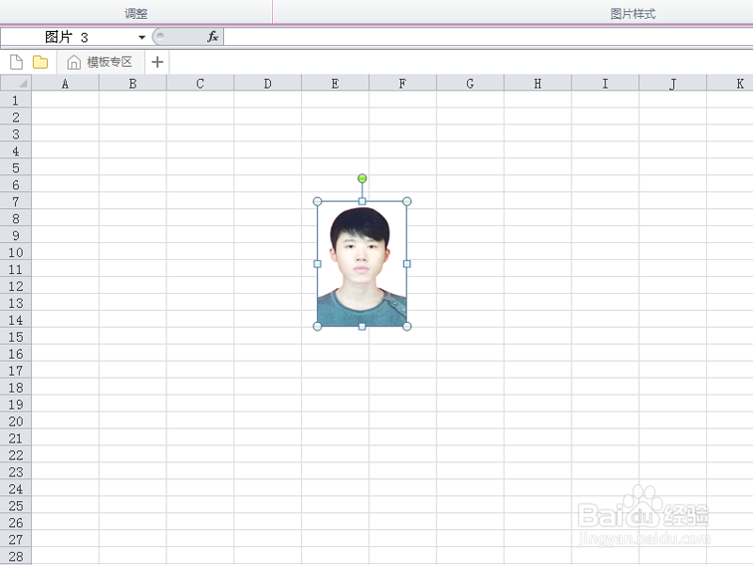The image size is (753, 565).
Task: Select row 10 header
Action: [16, 252]
